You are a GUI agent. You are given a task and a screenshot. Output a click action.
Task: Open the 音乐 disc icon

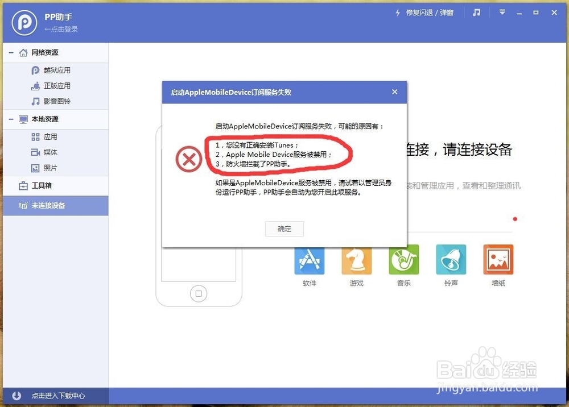[x=403, y=260]
